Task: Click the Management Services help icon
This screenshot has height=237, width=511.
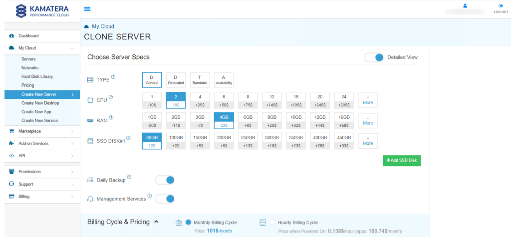Action: (x=149, y=196)
